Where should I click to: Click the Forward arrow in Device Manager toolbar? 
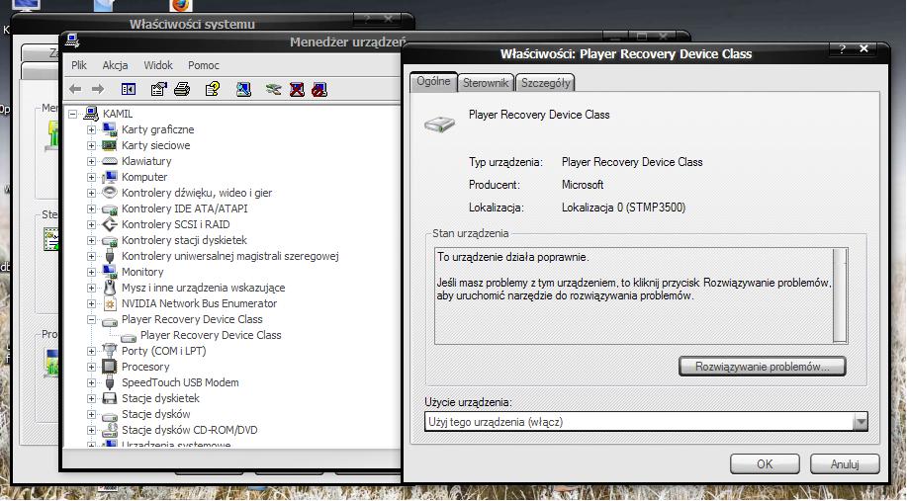click(98, 89)
